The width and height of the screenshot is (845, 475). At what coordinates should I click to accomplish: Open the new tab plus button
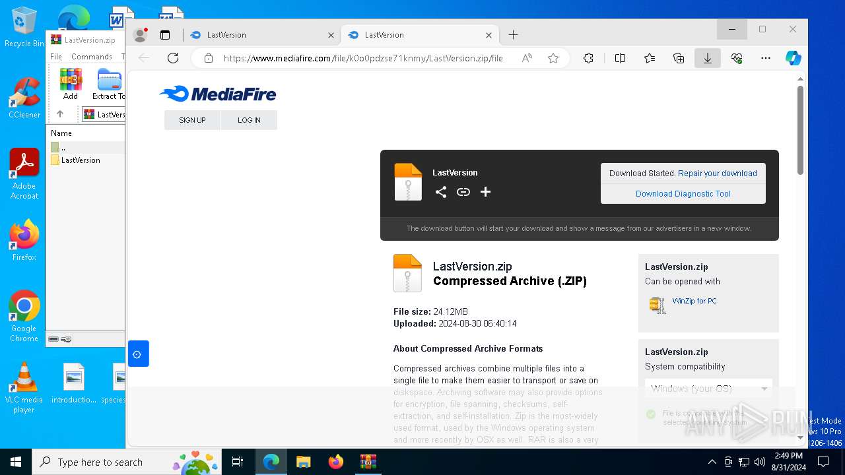click(x=513, y=35)
